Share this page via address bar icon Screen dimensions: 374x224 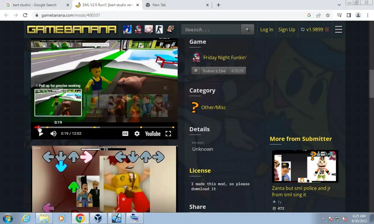click(318, 15)
